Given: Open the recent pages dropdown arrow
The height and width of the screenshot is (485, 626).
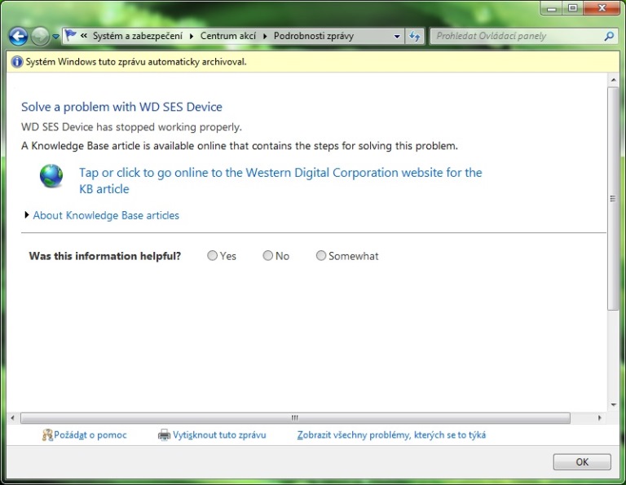Looking at the screenshot, I should [x=56, y=37].
